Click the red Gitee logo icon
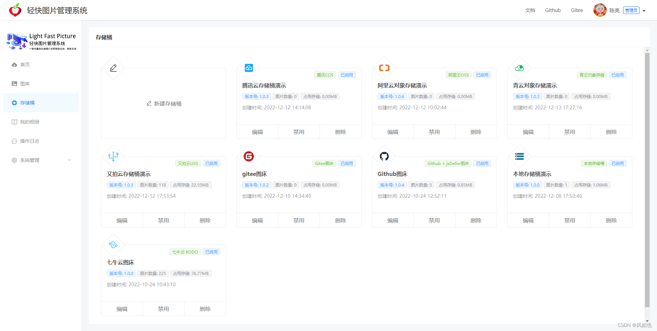This screenshot has width=657, height=331. (249, 156)
